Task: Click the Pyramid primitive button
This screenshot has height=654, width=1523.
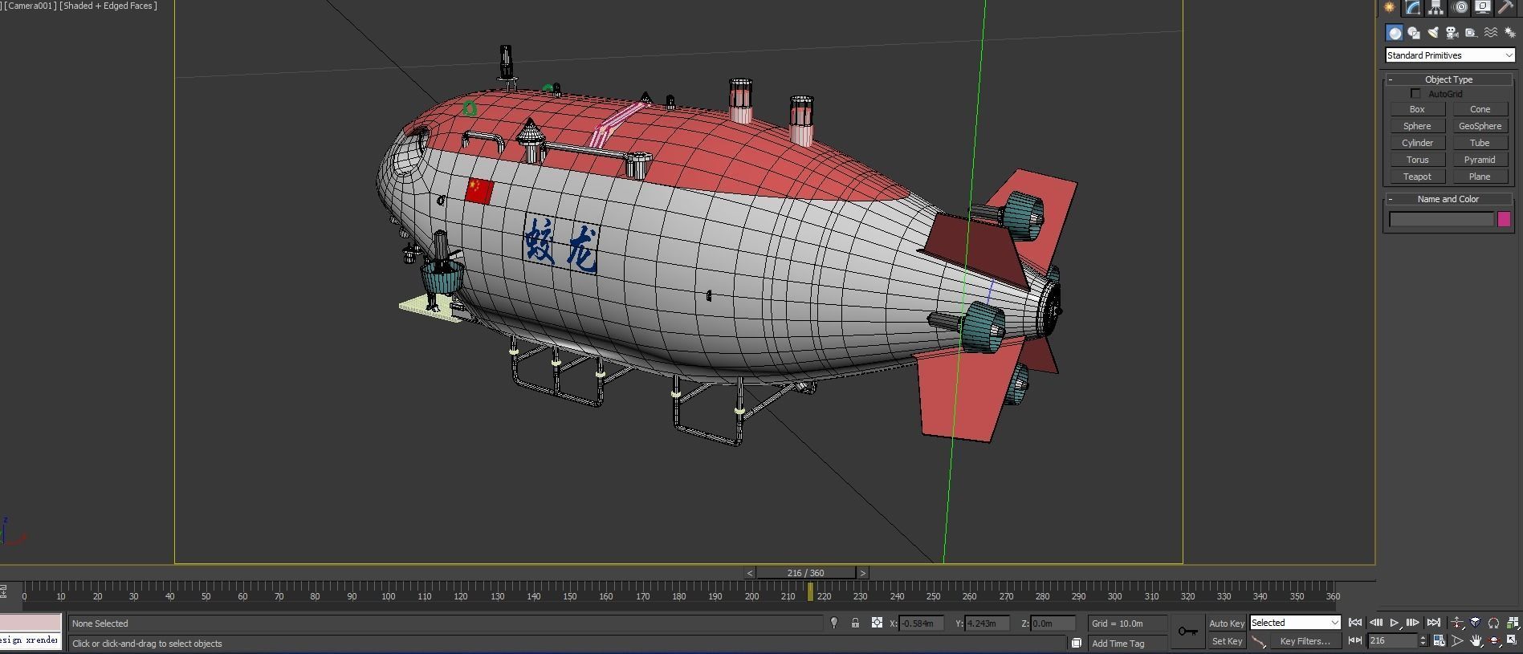Action: click(x=1480, y=160)
